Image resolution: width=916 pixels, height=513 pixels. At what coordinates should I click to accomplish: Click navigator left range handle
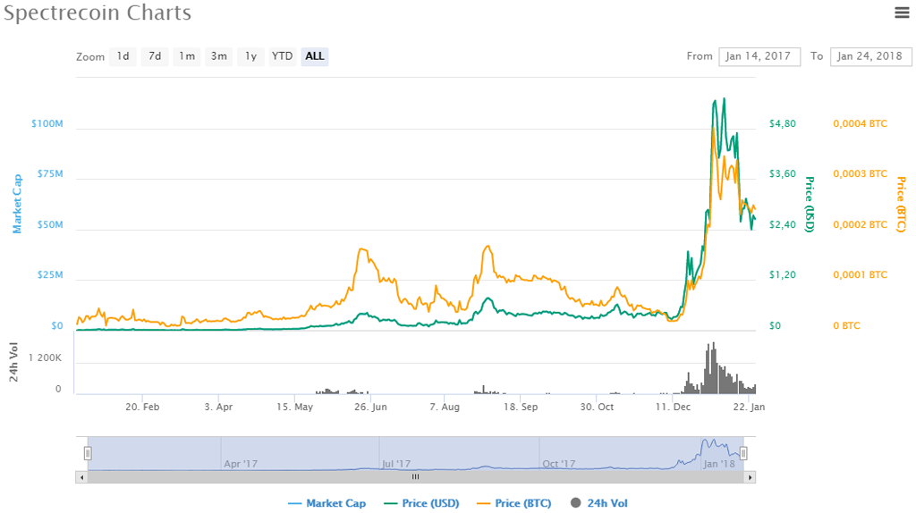[88, 453]
